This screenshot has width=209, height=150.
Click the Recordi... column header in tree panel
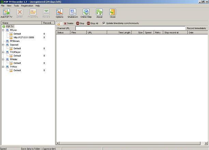[48, 23]
